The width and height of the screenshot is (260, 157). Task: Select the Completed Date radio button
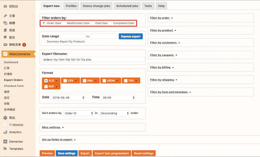110,23
